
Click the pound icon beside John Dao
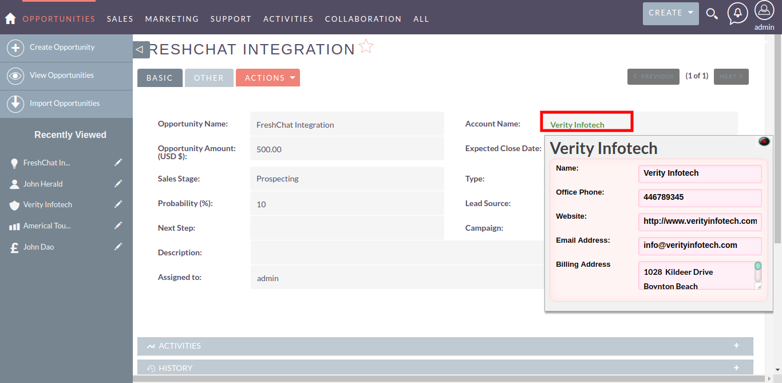(x=14, y=247)
